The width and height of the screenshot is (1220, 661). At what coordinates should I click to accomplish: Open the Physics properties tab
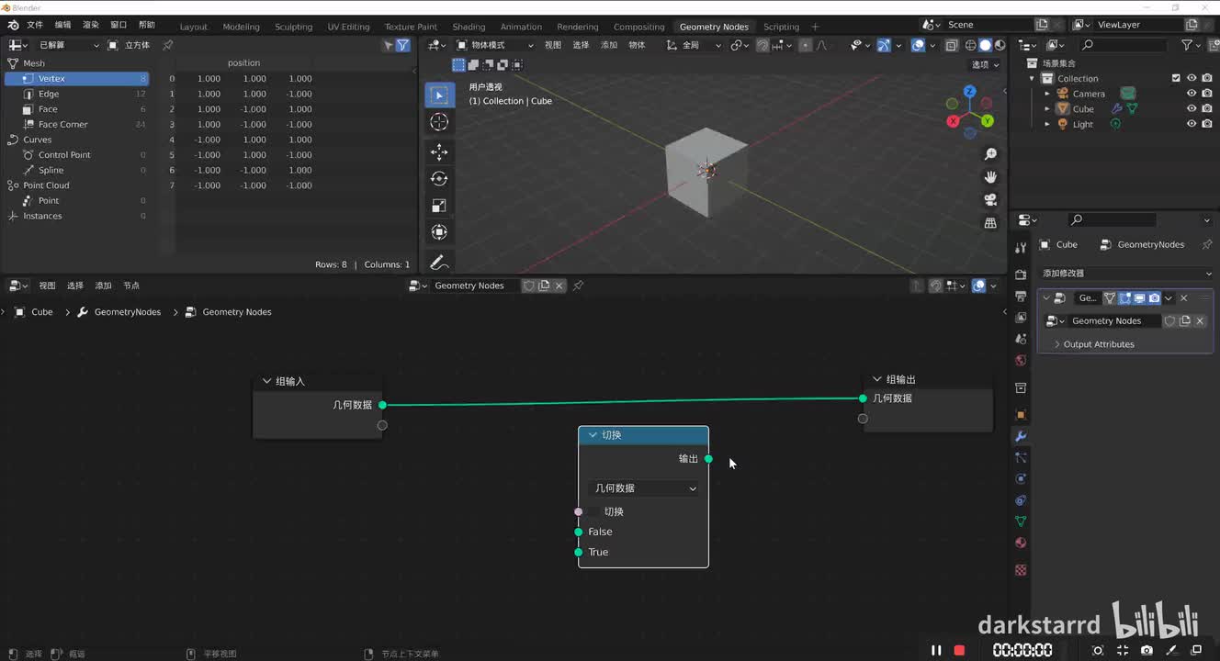tap(1021, 479)
